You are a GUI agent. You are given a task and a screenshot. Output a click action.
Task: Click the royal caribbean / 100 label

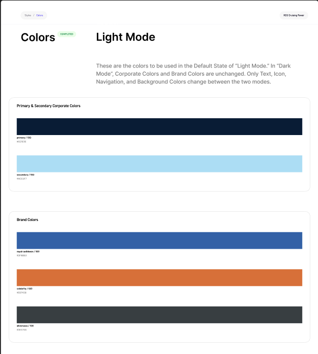click(x=28, y=252)
